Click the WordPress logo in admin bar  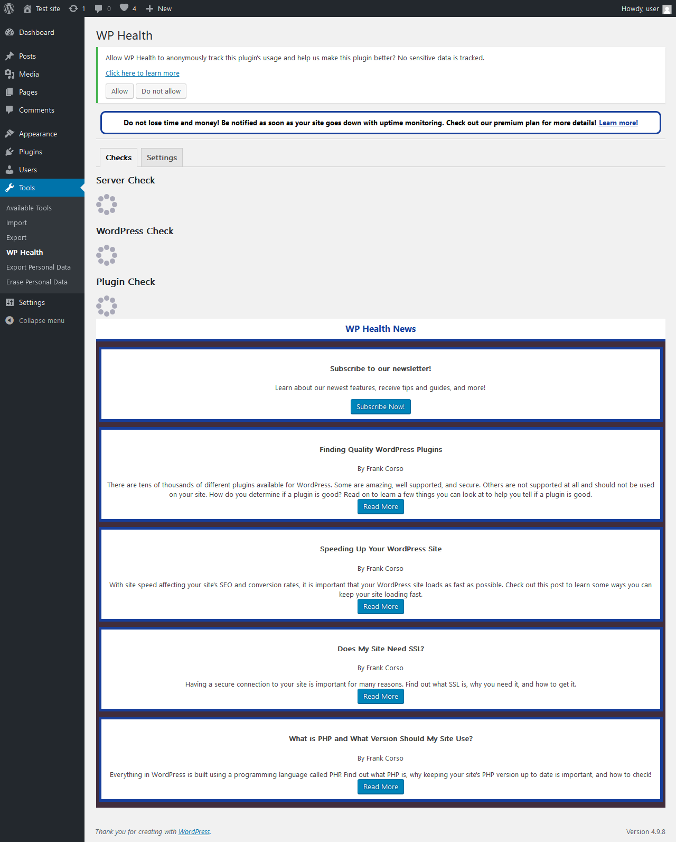coord(9,8)
